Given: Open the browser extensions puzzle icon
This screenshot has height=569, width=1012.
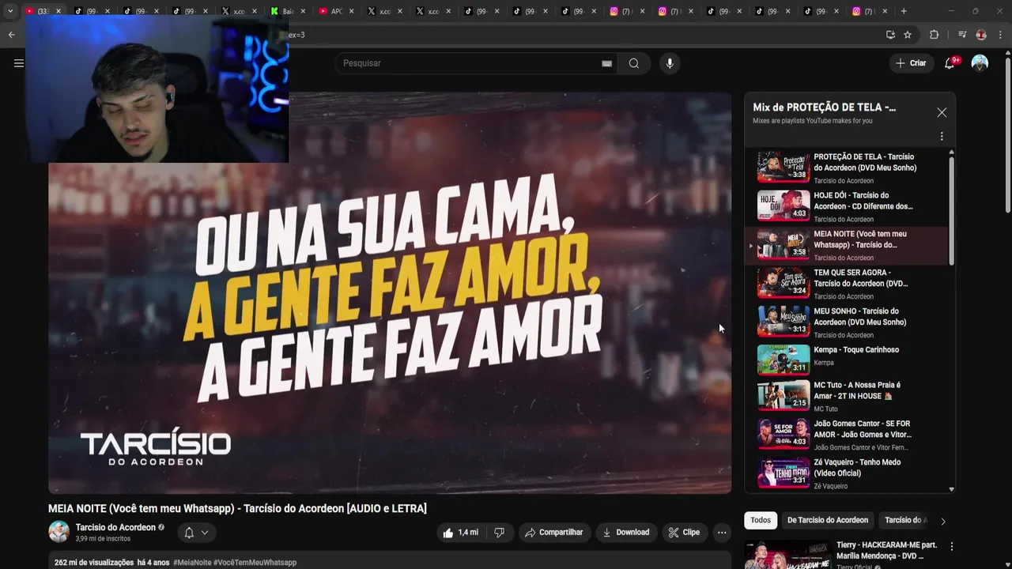Looking at the screenshot, I should (934, 35).
